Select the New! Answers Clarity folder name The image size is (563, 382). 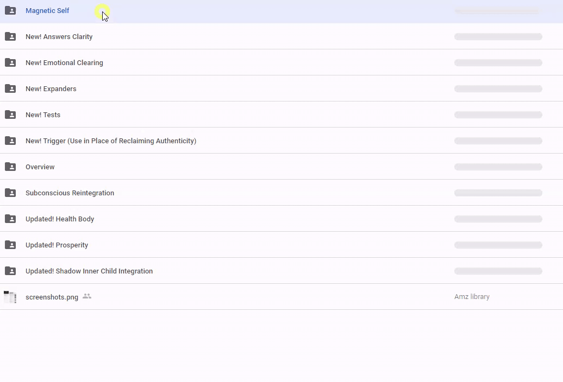click(59, 37)
